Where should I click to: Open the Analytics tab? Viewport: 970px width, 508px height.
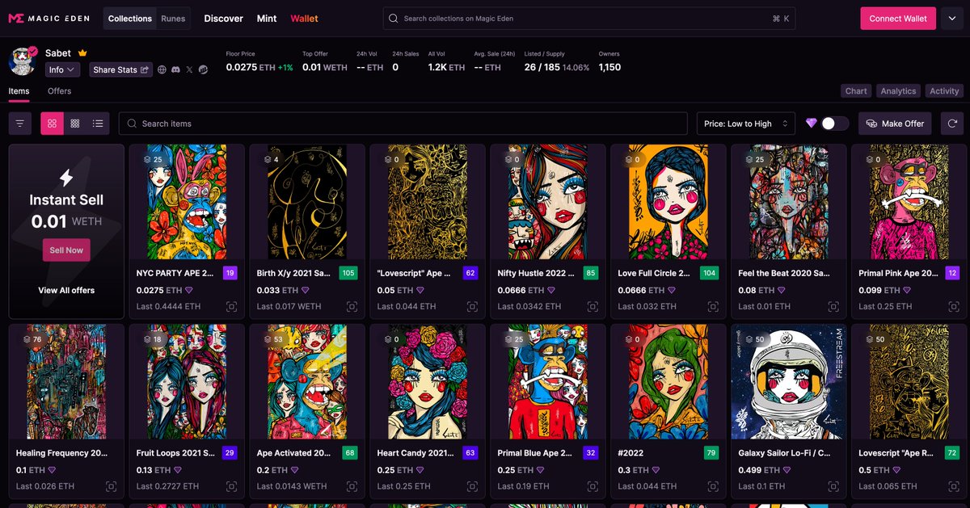point(898,91)
